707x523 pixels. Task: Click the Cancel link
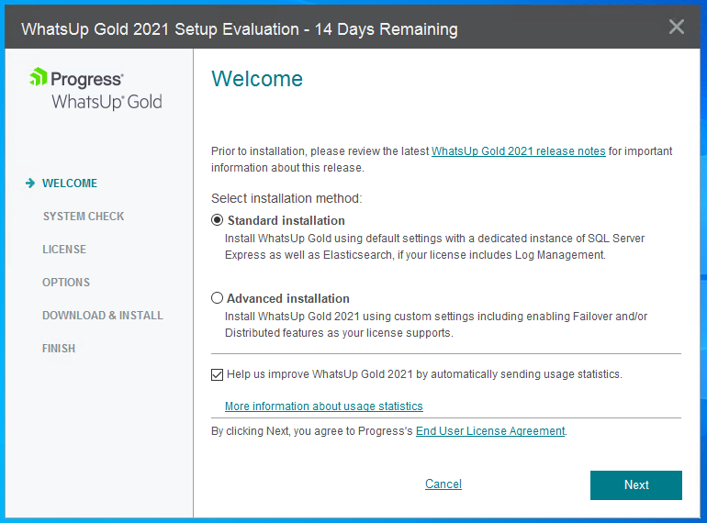[443, 484]
